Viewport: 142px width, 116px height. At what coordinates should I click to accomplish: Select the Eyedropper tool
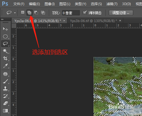point(5,66)
